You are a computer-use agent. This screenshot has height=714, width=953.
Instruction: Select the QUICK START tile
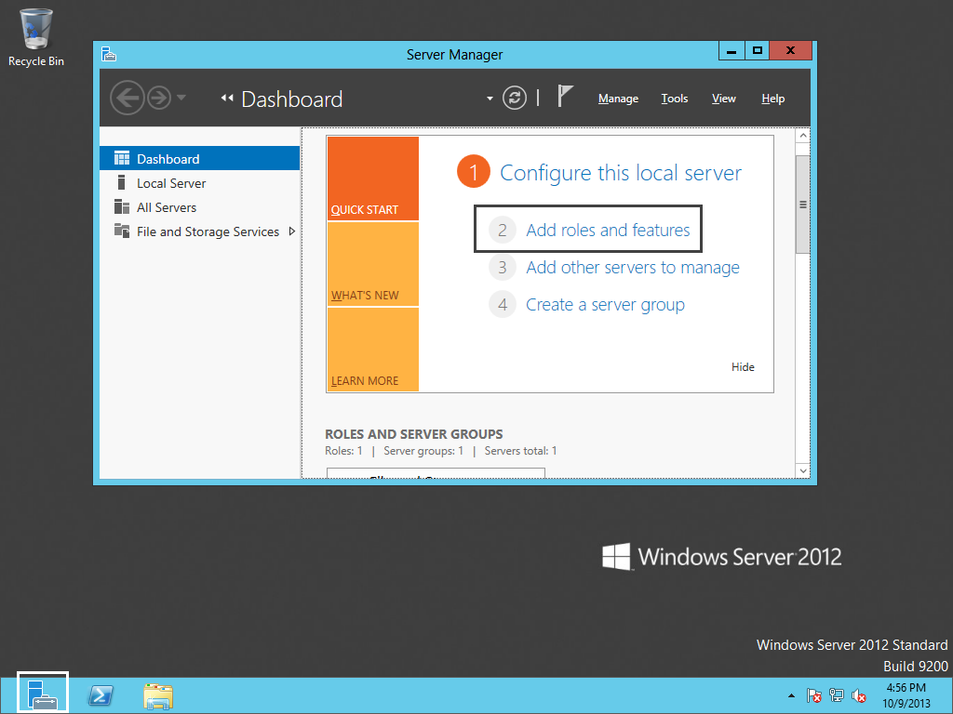[372, 178]
